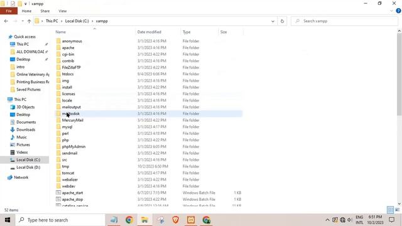Sort by Type column header

click(x=187, y=32)
